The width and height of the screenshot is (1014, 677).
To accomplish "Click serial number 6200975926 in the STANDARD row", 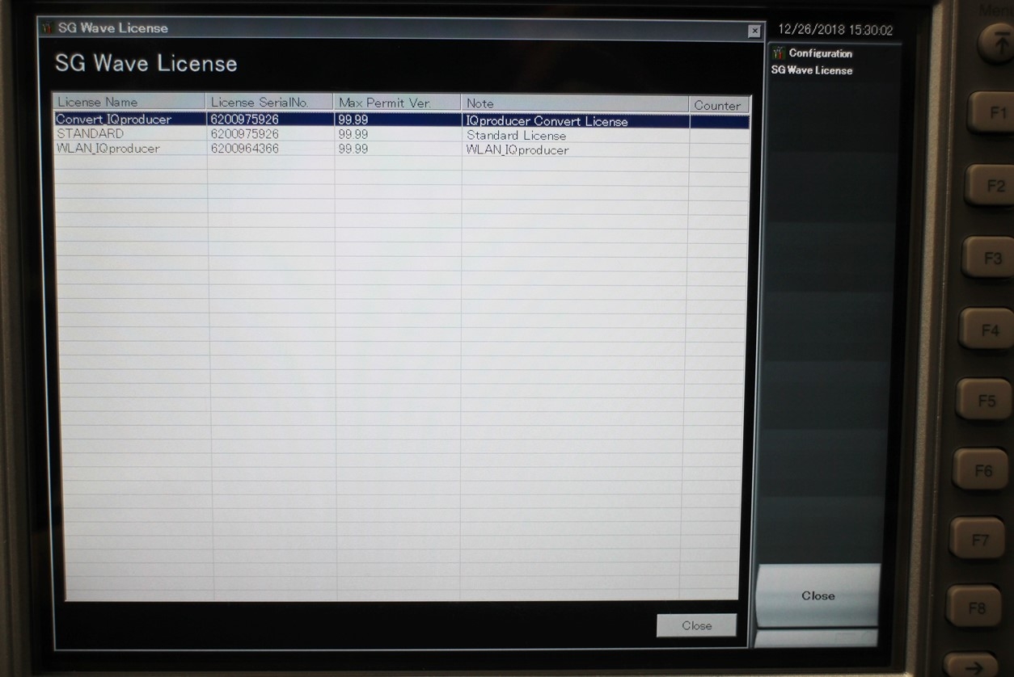I will (244, 134).
